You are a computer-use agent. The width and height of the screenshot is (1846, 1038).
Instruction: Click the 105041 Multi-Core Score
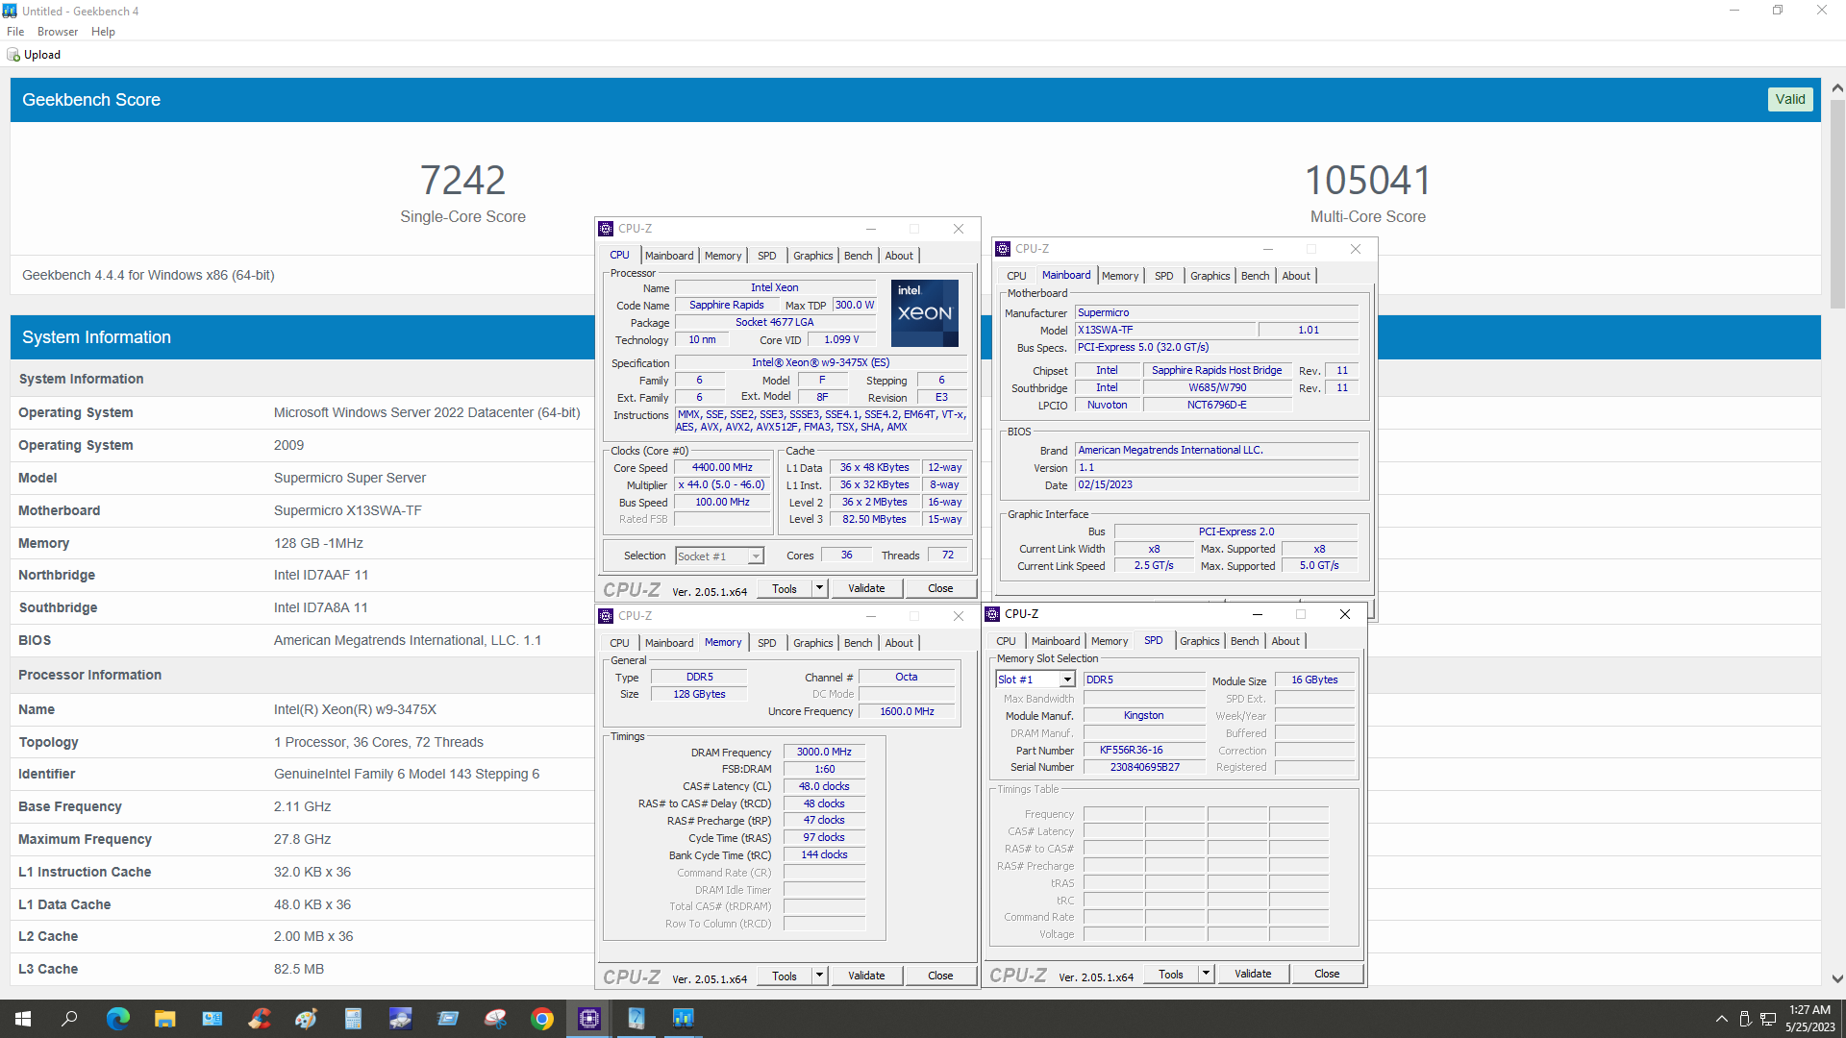[x=1367, y=181]
